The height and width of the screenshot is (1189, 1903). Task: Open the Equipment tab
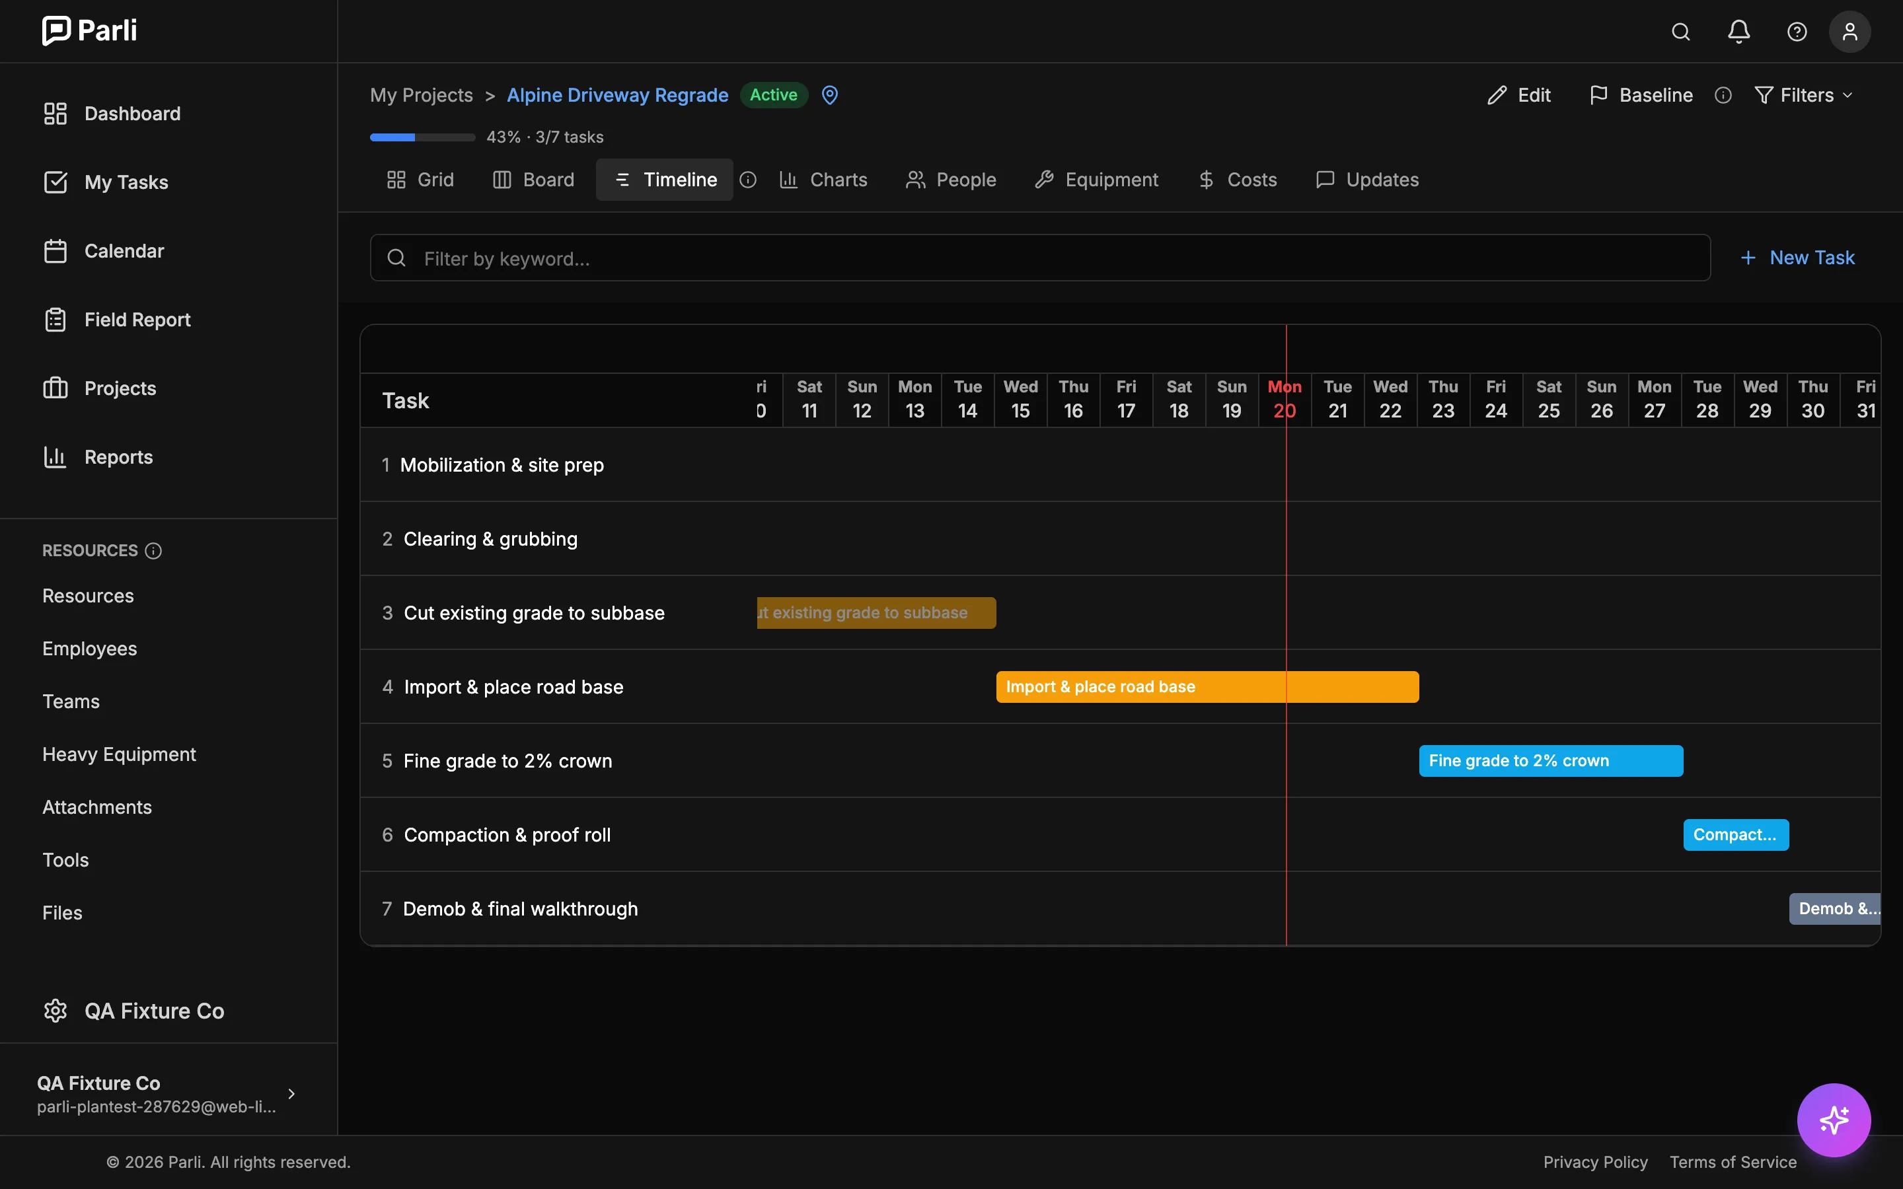(x=1096, y=180)
